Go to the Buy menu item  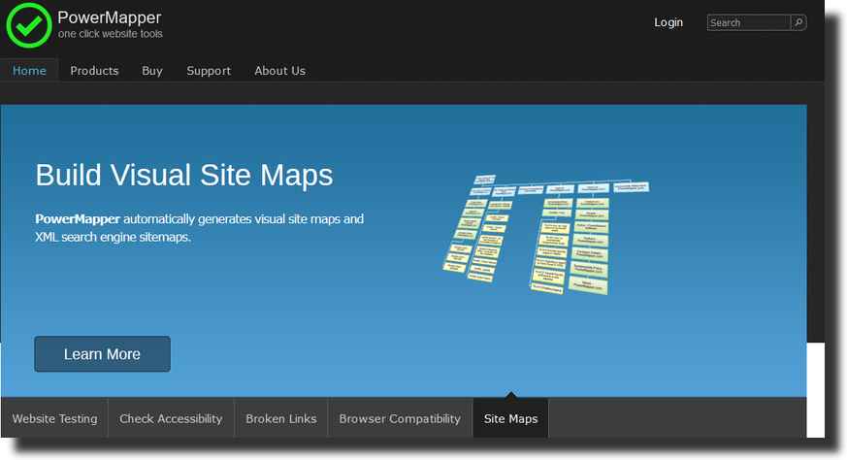[151, 71]
